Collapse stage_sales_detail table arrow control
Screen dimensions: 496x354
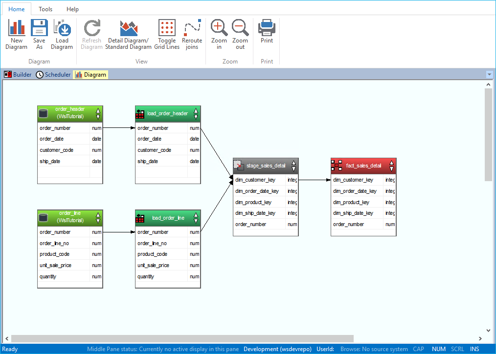293,166
